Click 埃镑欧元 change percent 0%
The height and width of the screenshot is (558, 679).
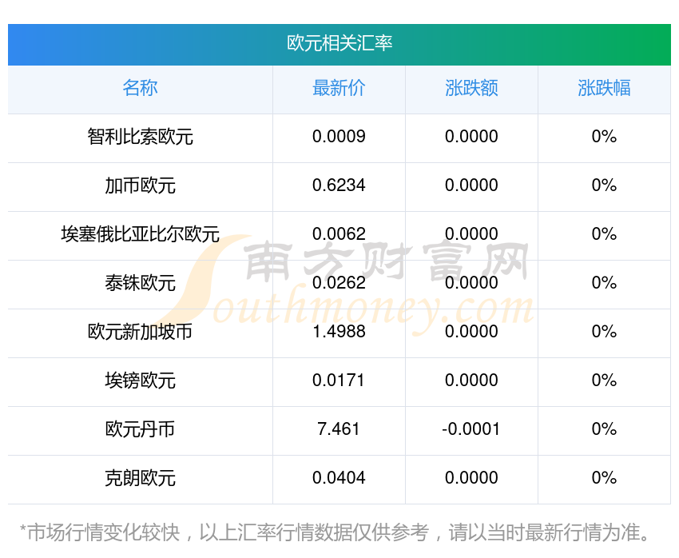click(x=604, y=381)
